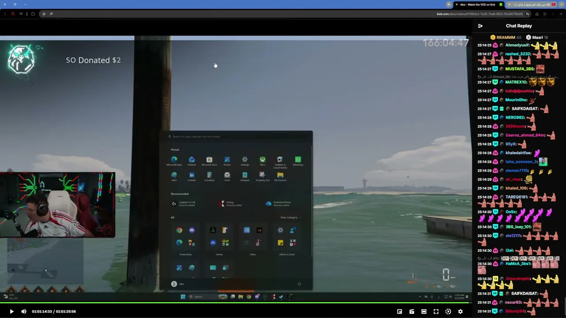Open MUSTAFA_3BS's chat username

tap(520, 69)
